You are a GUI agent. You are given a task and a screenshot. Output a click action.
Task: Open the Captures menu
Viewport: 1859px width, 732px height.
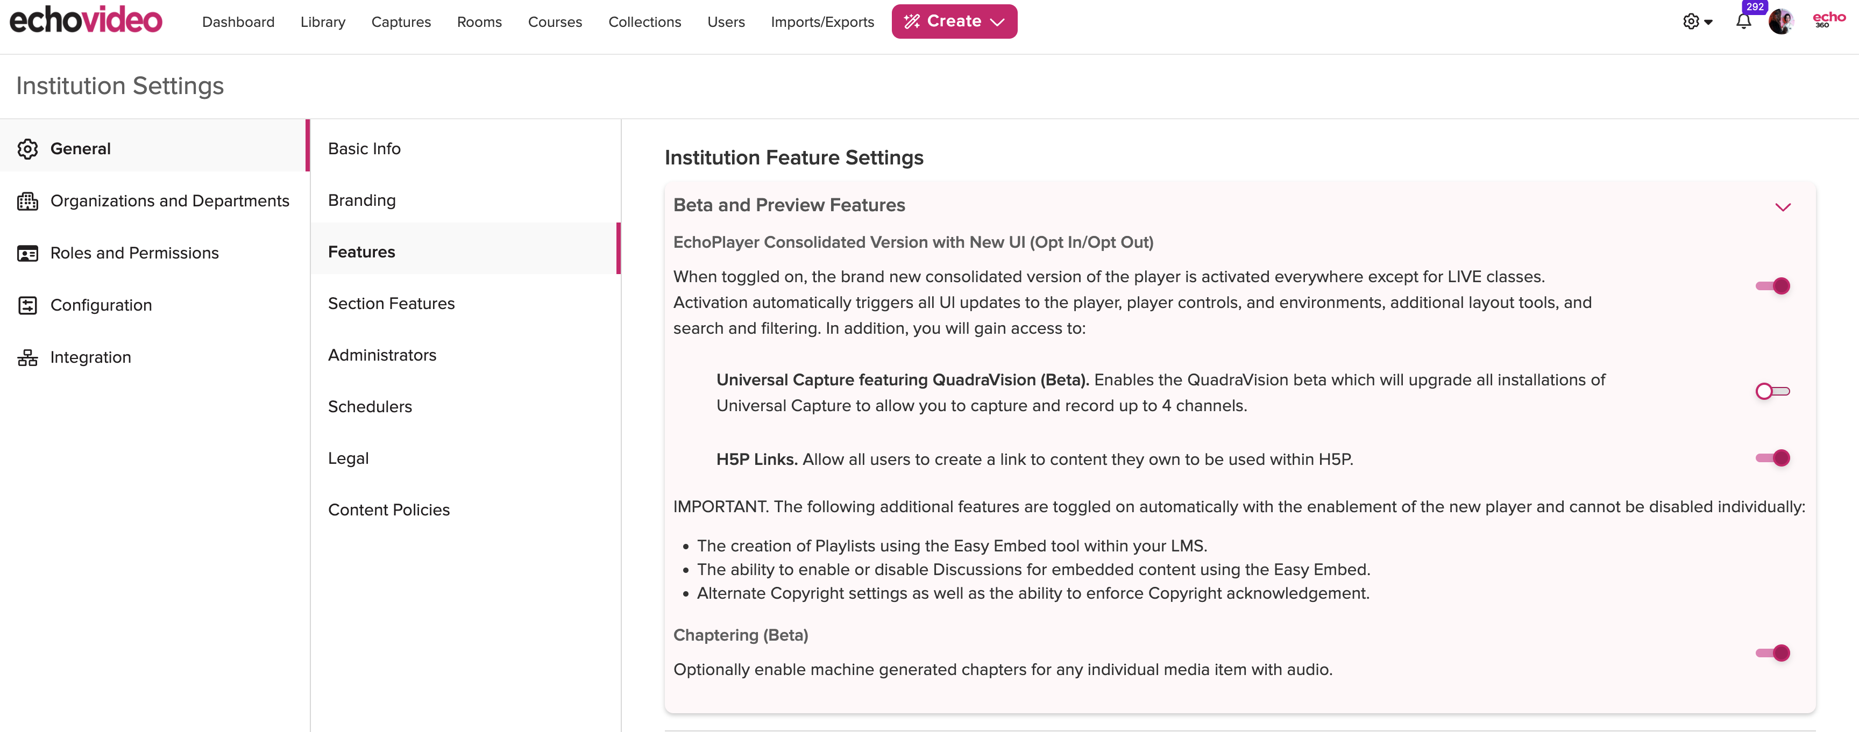coord(401,21)
